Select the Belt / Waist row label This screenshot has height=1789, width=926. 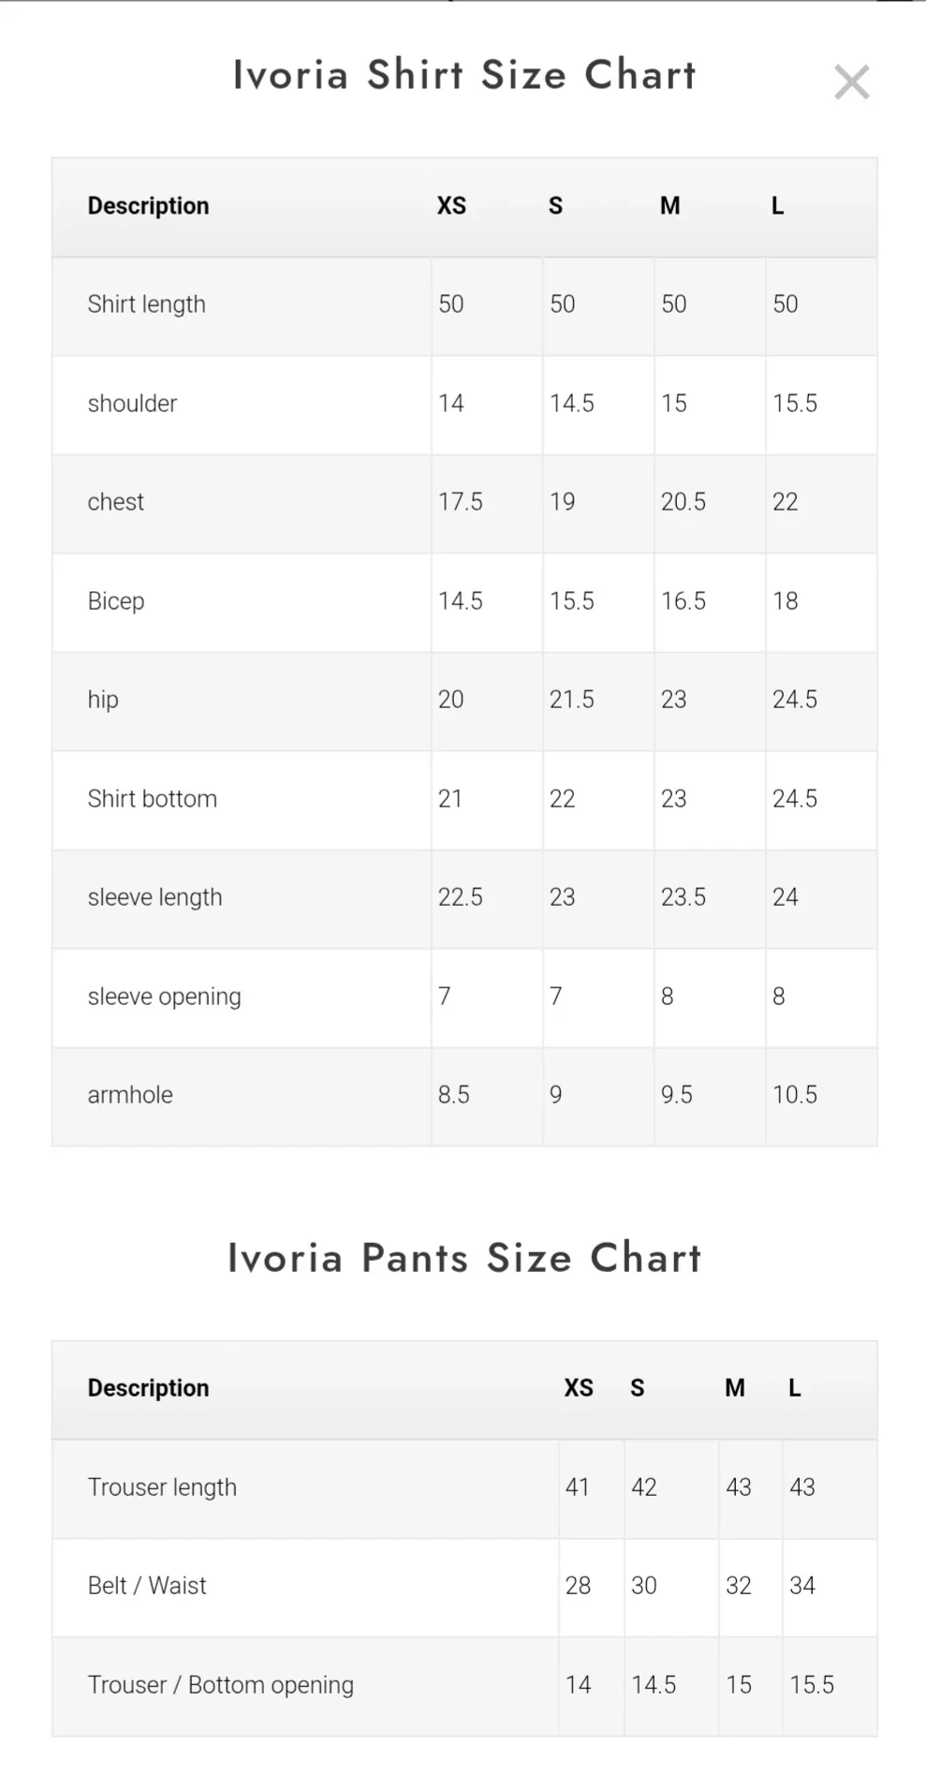(x=147, y=1586)
